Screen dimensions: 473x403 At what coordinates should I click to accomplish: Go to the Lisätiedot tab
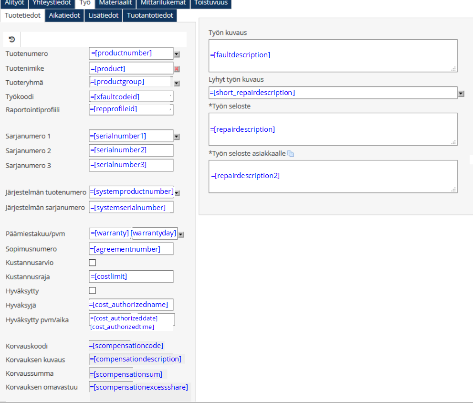pyautogui.click(x=104, y=15)
